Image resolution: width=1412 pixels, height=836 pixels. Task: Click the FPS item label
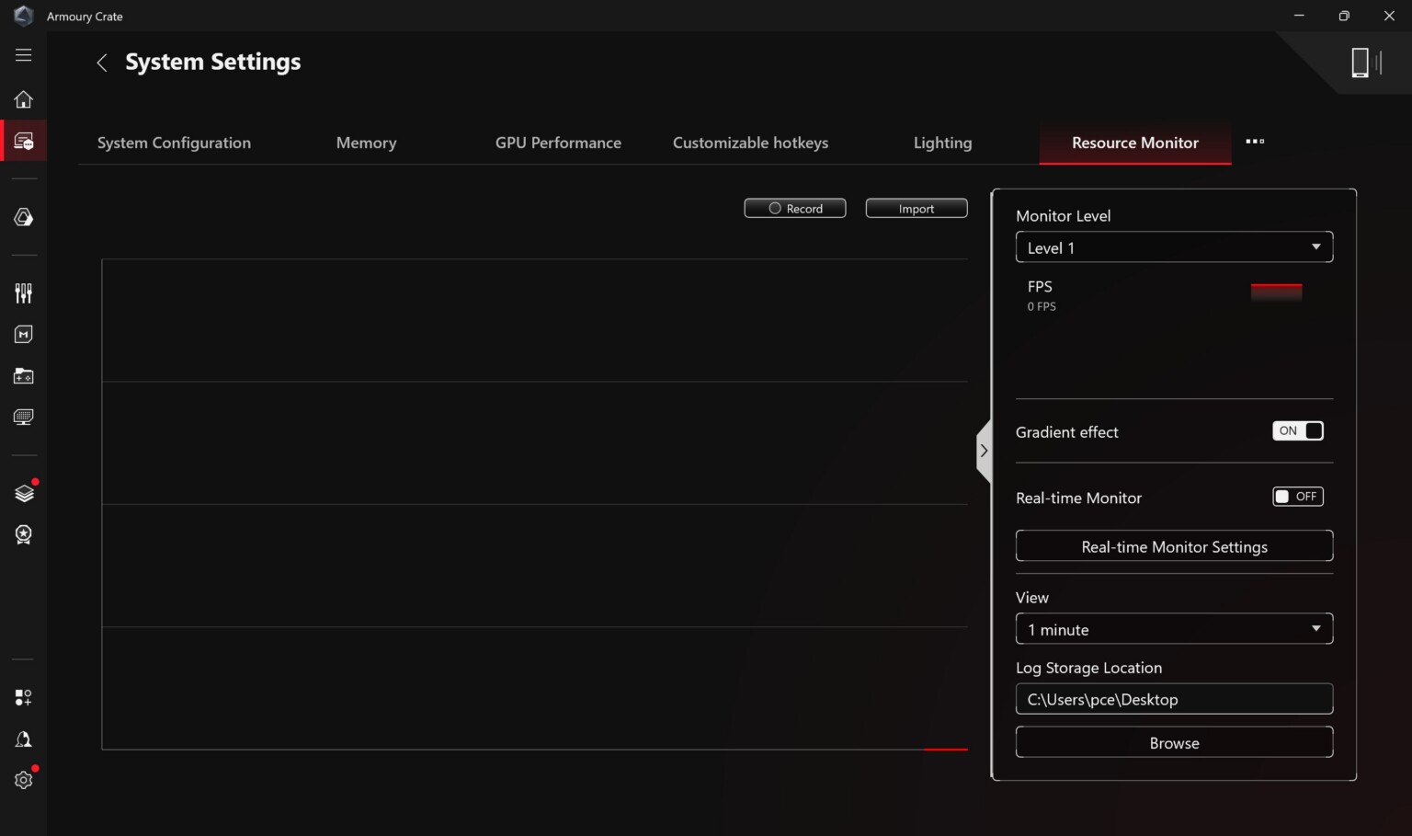tap(1040, 287)
